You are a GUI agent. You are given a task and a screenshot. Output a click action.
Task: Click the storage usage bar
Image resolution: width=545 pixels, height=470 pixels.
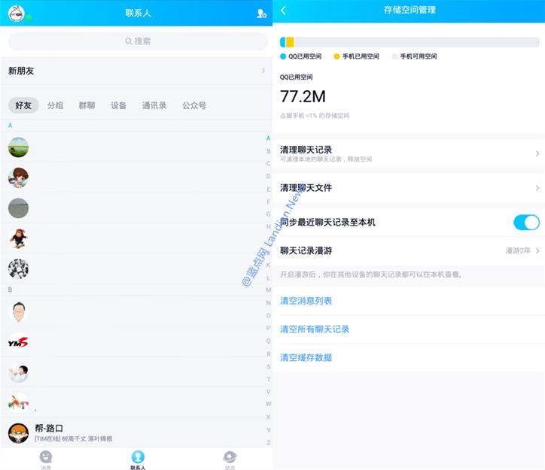410,42
